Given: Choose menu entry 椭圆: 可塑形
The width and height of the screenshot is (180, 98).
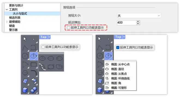Looking at the screenshot, I should (x=121, y=88).
